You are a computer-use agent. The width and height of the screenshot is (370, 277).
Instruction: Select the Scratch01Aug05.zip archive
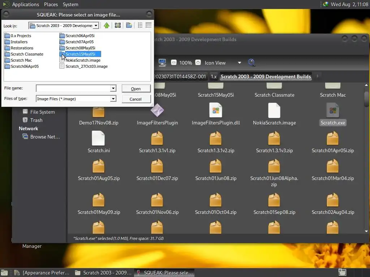[99, 170]
